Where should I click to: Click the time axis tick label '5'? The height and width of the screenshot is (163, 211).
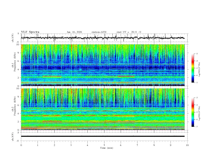coord(104,145)
